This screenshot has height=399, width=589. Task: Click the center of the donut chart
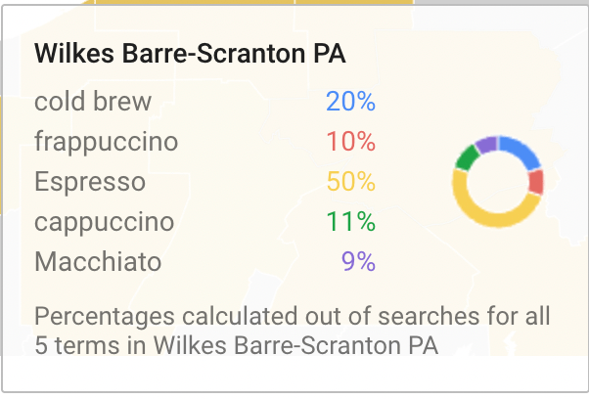498,182
